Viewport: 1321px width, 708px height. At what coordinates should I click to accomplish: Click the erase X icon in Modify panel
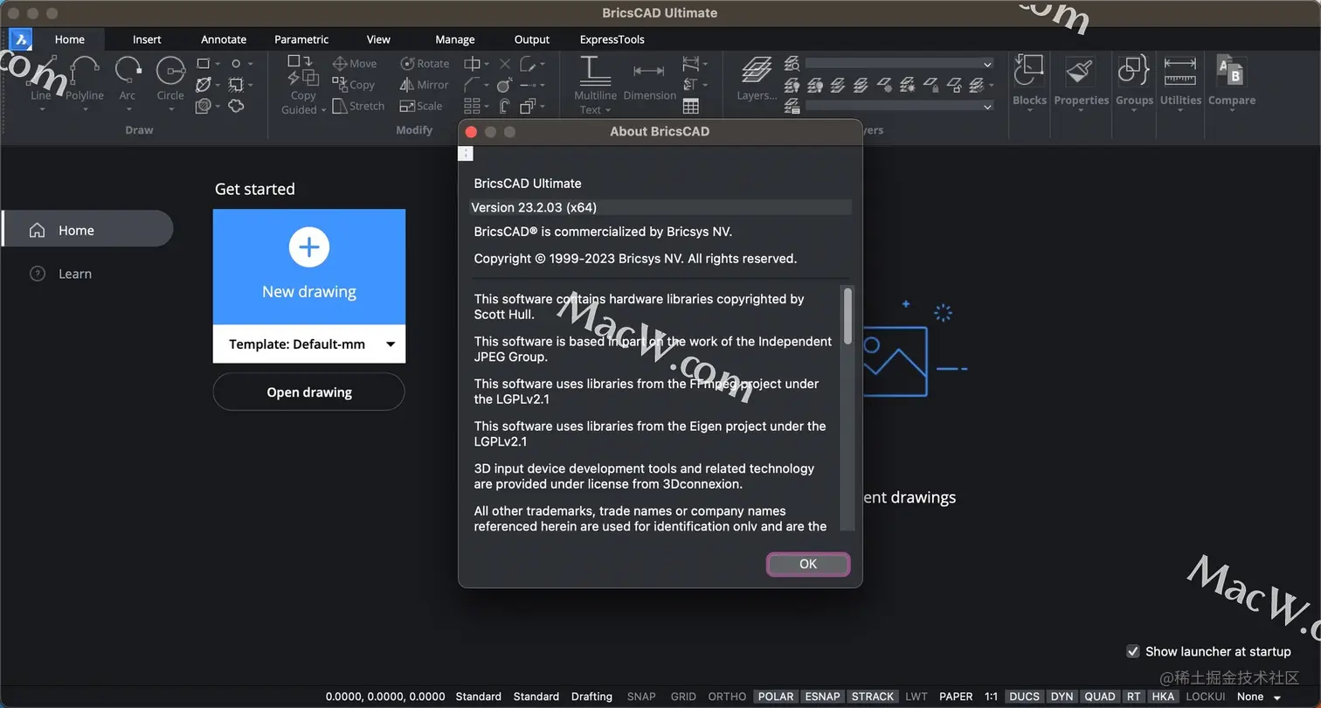[x=505, y=64]
